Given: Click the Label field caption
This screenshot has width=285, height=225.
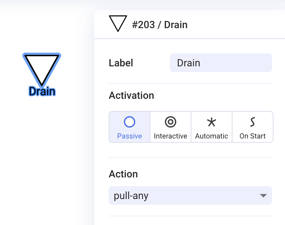Looking at the screenshot, I should (x=121, y=63).
